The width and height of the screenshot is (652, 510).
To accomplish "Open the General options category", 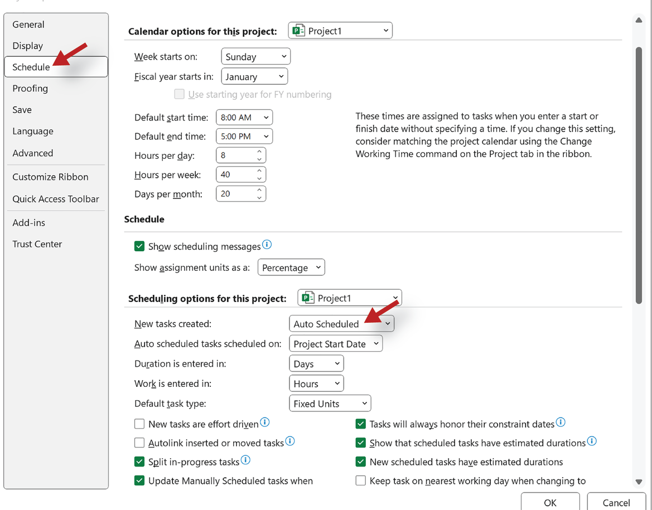I will 28,25.
